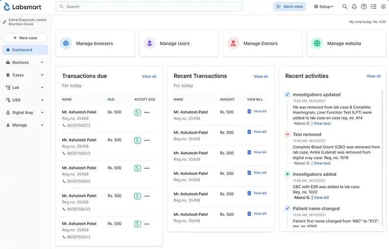Expand the Digital Xray sidebar menu
The width and height of the screenshot is (389, 249).
click(x=25, y=112)
